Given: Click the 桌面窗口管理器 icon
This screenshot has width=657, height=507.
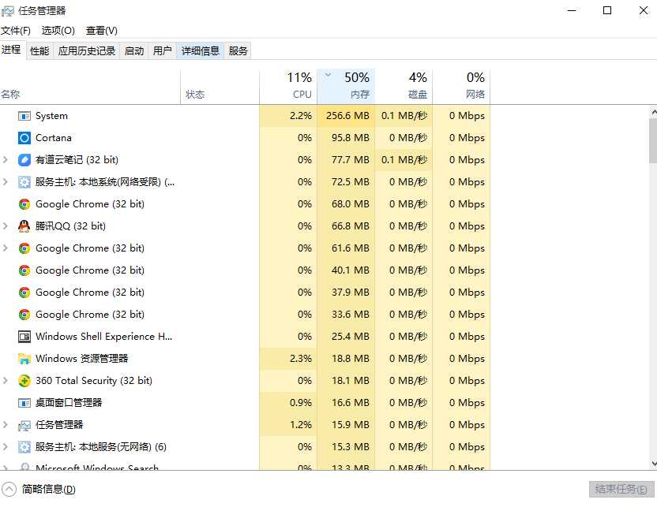Looking at the screenshot, I should pyautogui.click(x=24, y=403).
